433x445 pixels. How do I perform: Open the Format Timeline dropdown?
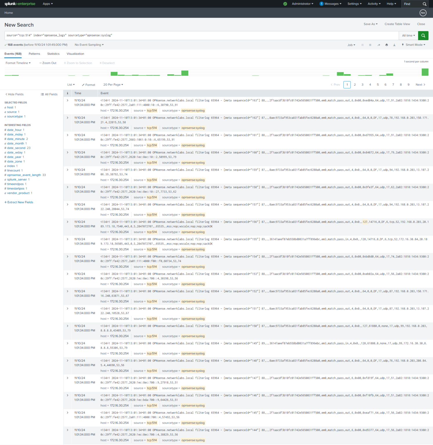point(18,63)
